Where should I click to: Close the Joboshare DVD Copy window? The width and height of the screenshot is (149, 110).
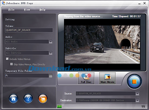(145, 3)
